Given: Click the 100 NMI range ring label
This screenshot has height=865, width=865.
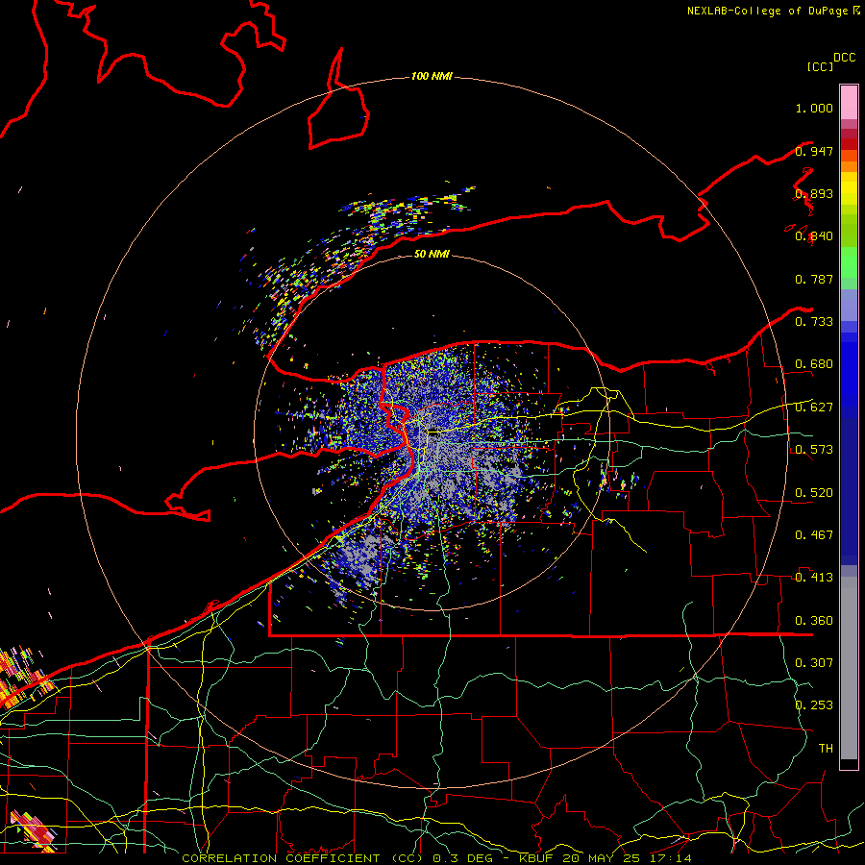Looking at the screenshot, I should click(432, 76).
